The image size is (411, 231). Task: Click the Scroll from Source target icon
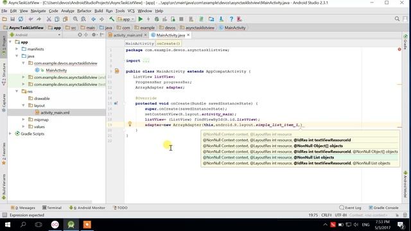click(x=80, y=35)
